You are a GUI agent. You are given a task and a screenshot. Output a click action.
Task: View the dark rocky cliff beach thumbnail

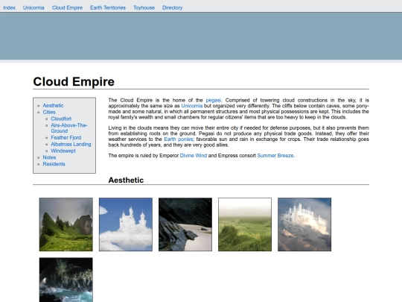click(185, 224)
